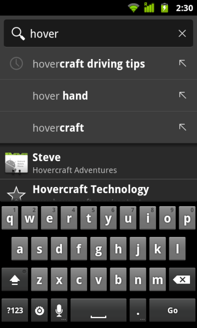The height and width of the screenshot is (328, 197).
Task: Open the Hovercraft Technology bookmark
Action: [98, 191]
